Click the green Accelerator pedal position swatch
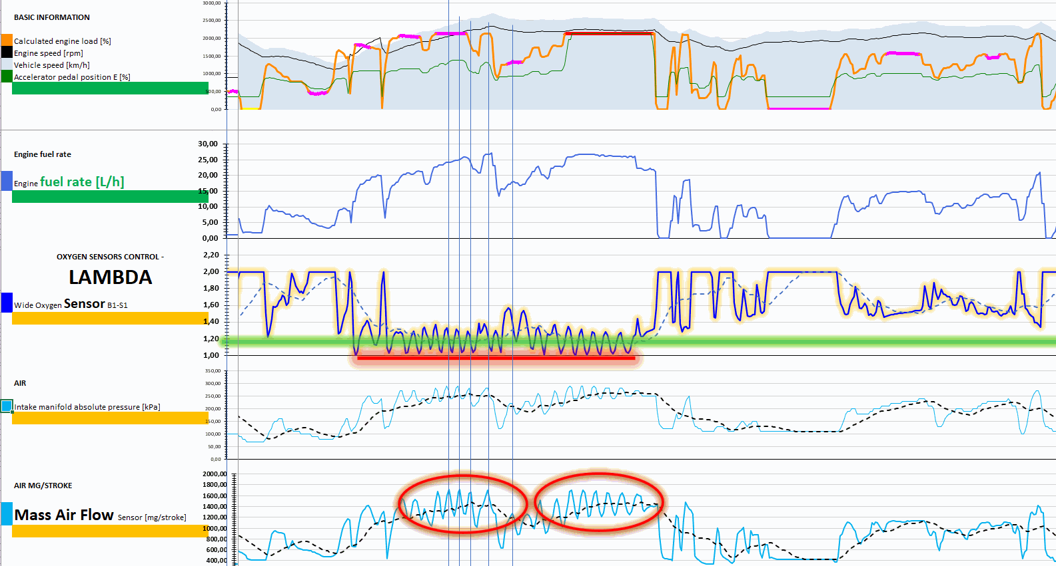Image resolution: width=1056 pixels, height=566 pixels. 7,76
